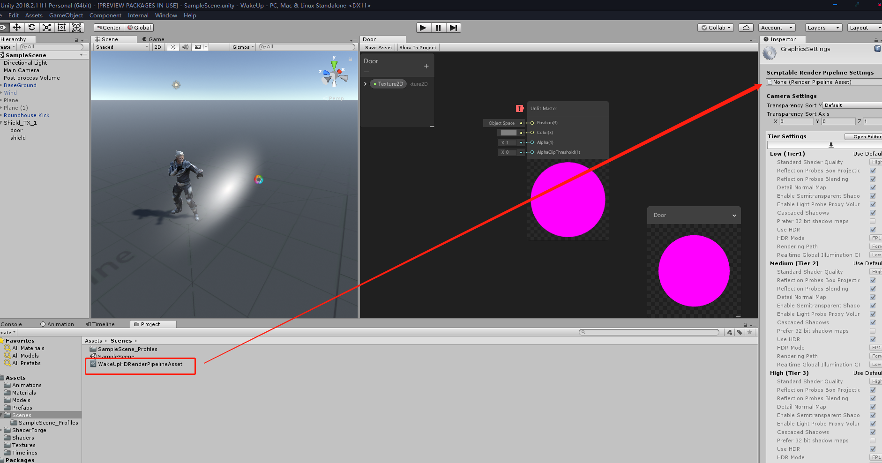Image resolution: width=882 pixels, height=463 pixels.
Task: Click the GraphicsSettings gear icon
Action: click(770, 53)
